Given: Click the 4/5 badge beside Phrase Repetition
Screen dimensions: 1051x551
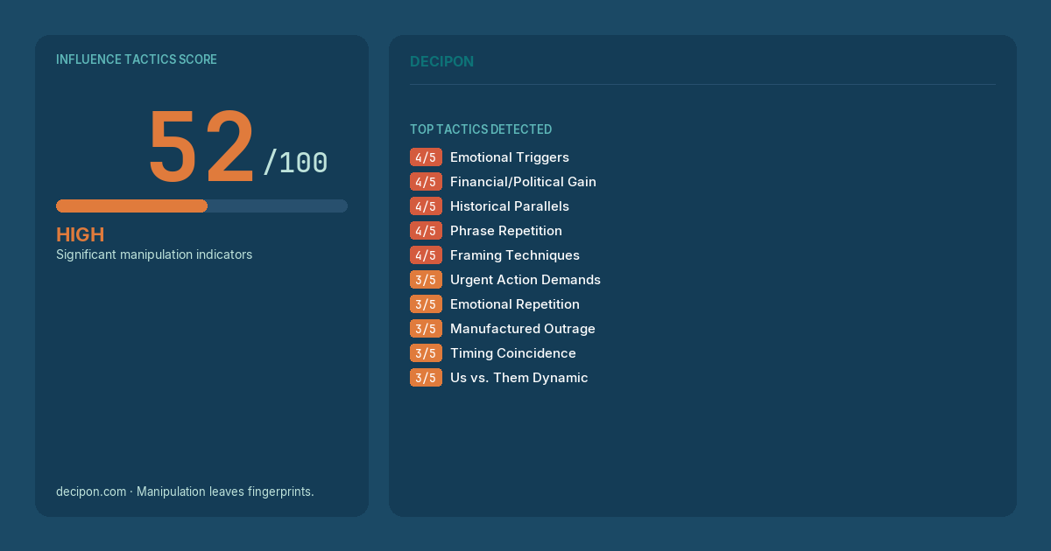Looking at the screenshot, I should point(426,231).
